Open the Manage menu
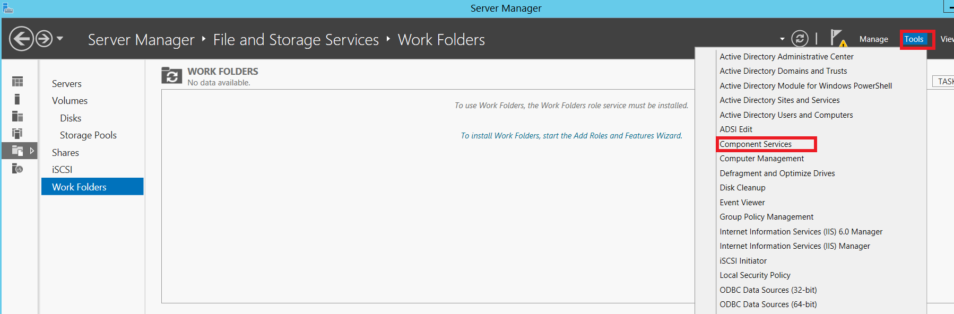The image size is (954, 314). (x=873, y=39)
